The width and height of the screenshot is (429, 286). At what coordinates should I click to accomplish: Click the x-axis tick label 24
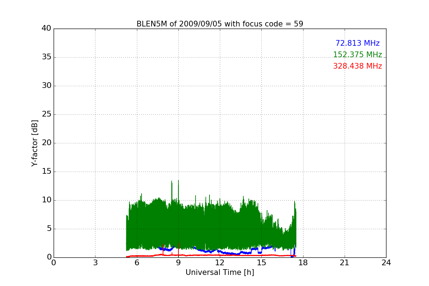[386, 263]
